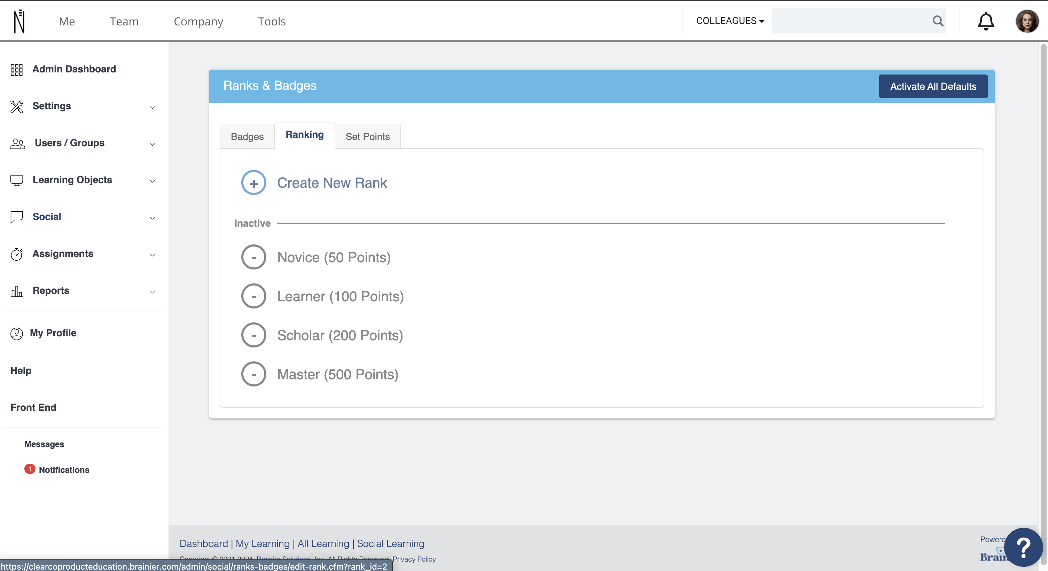Screen dimensions: 1048x571
Task: Click the footer My Learning link
Action: (x=263, y=544)
